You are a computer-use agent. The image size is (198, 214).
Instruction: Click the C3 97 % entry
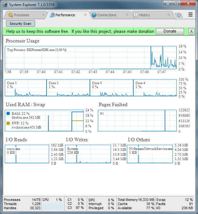coord(76,208)
